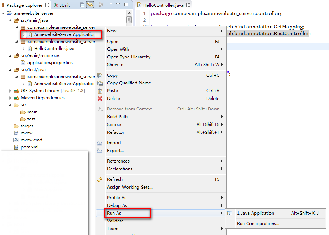Open the Source submenu

click(161, 125)
